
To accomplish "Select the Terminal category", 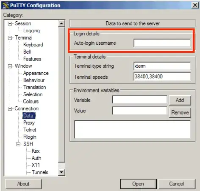I will [24, 37].
